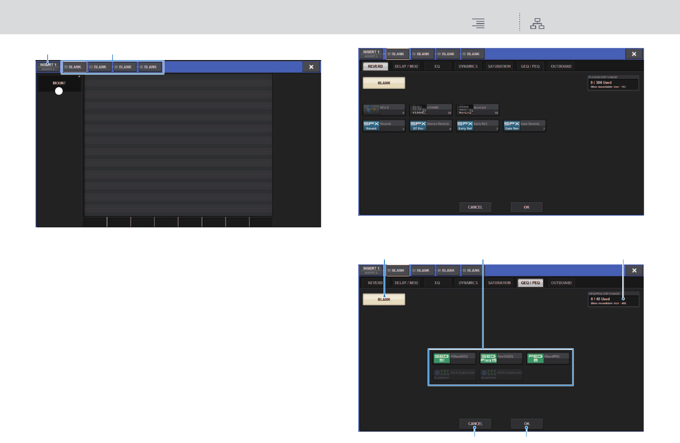The height and width of the screenshot is (443, 680).
Task: Close the GEQ/PEQ plug-in list window
Action: [634, 270]
